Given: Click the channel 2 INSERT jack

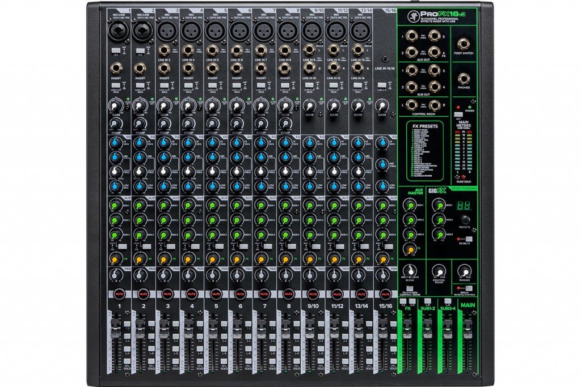Looking at the screenshot, I should pos(140,69).
